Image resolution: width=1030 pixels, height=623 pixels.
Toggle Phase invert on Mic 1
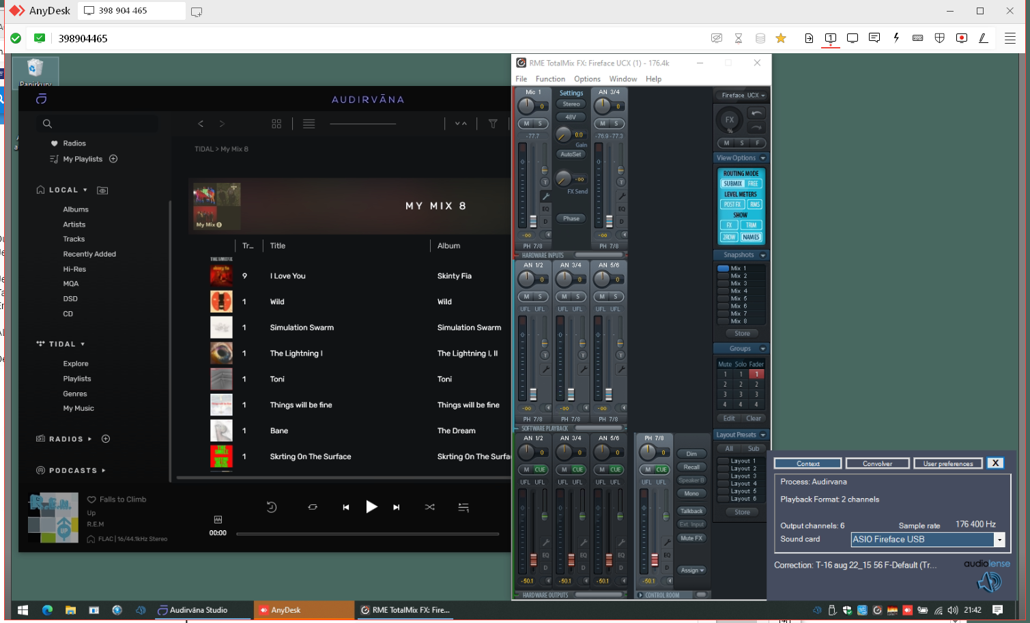571,218
